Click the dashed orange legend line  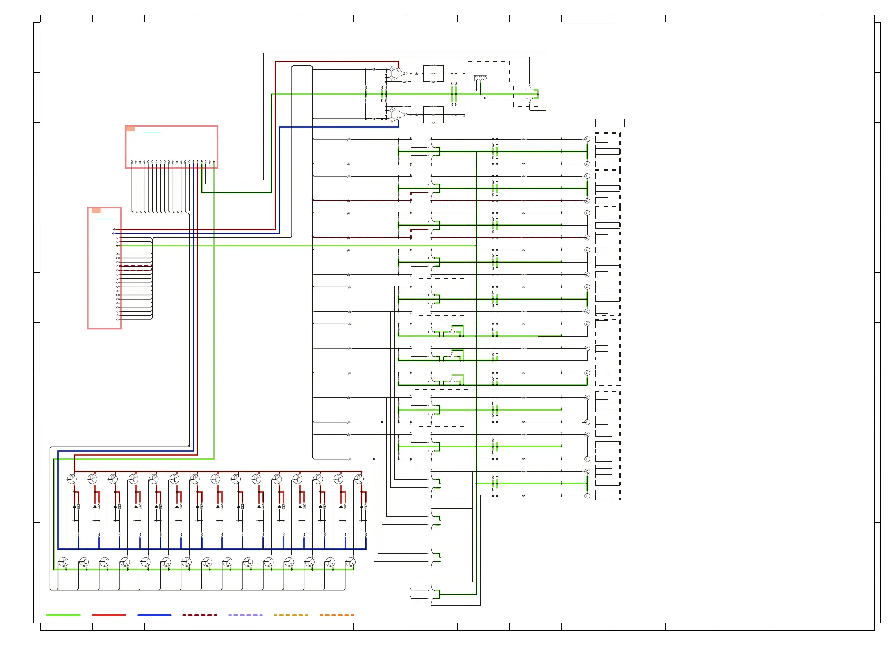pyautogui.click(x=337, y=615)
